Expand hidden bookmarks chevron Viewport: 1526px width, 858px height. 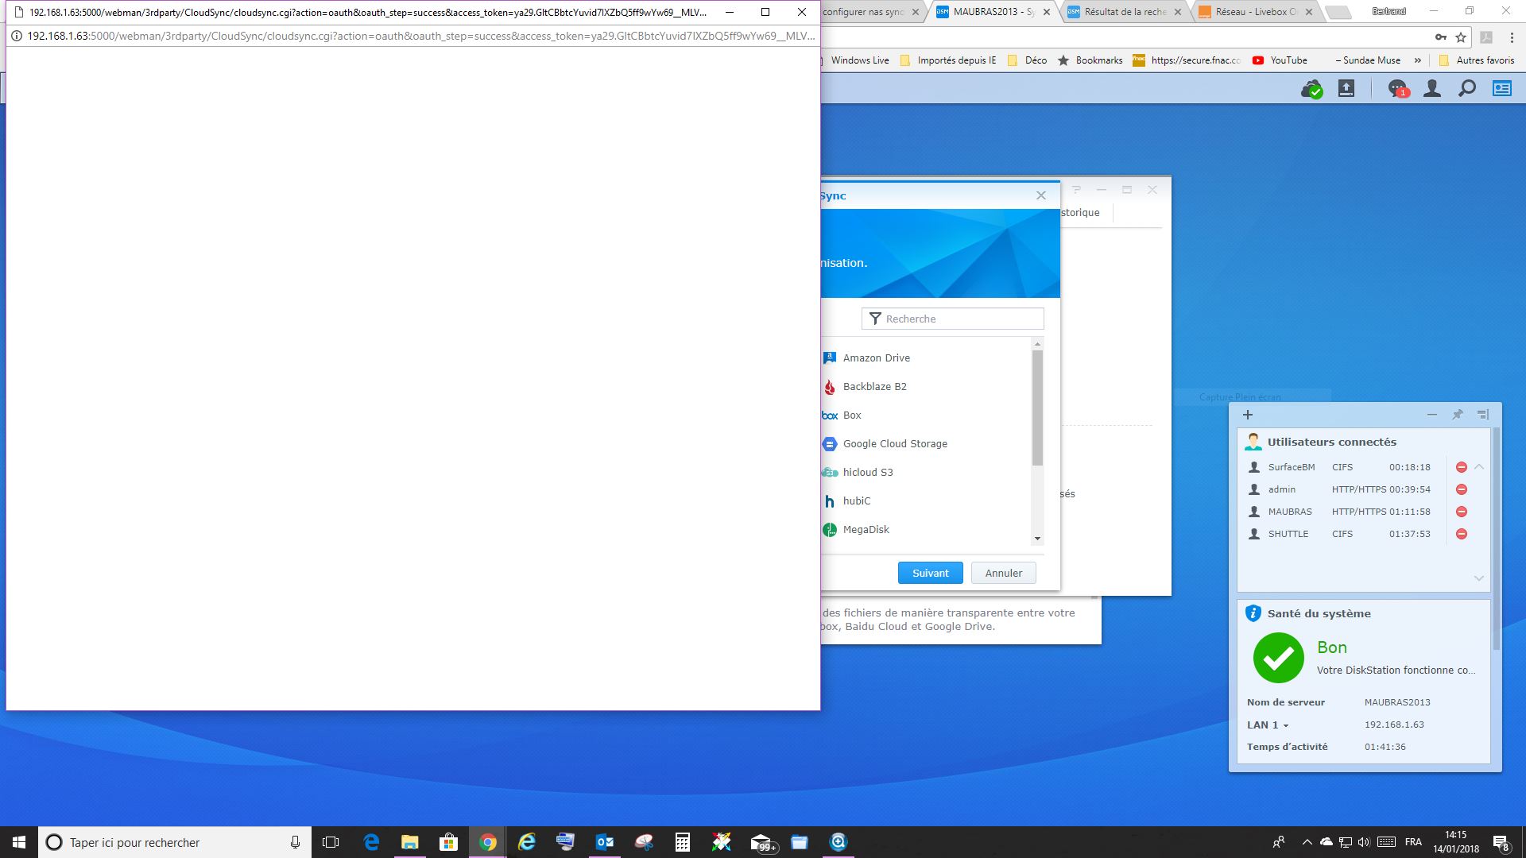(1418, 60)
